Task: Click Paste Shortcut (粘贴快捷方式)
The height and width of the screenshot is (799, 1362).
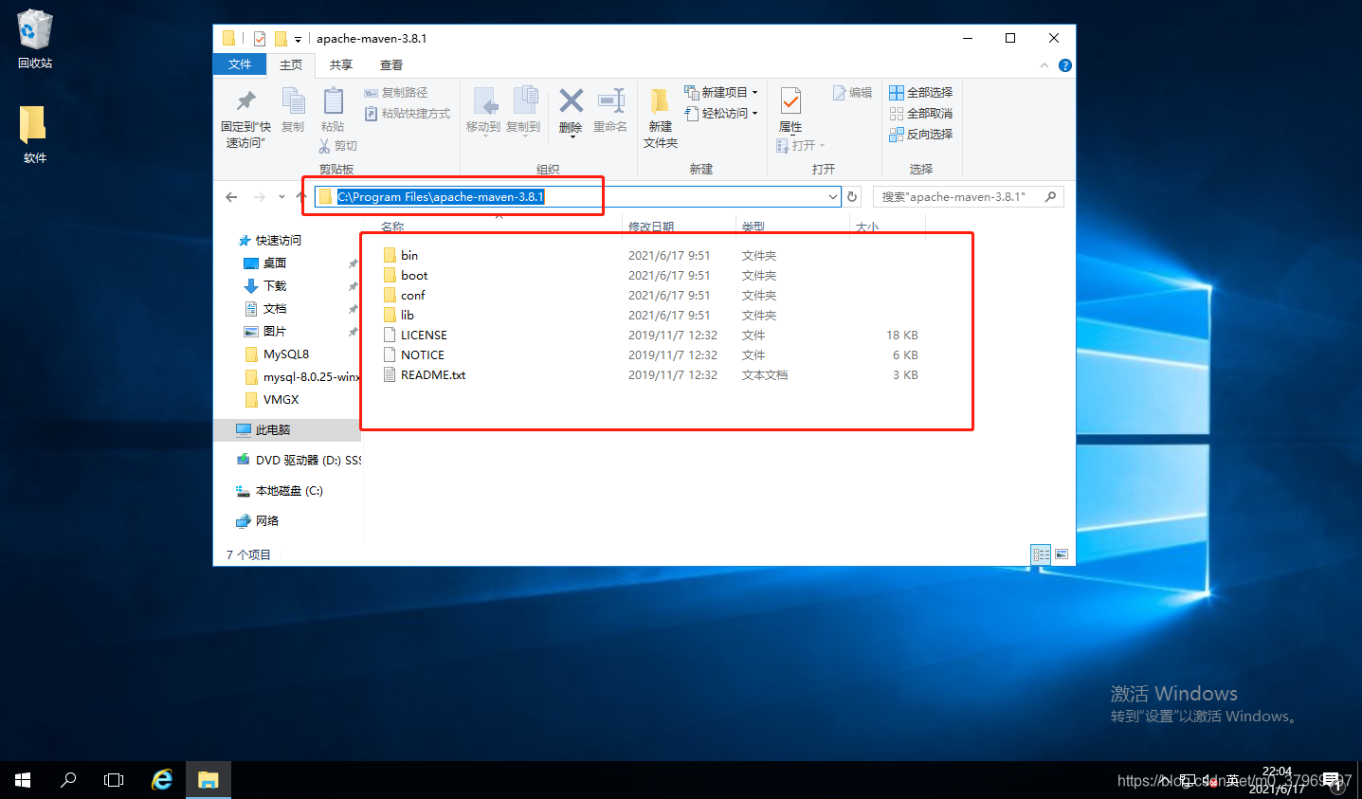Action: click(408, 114)
